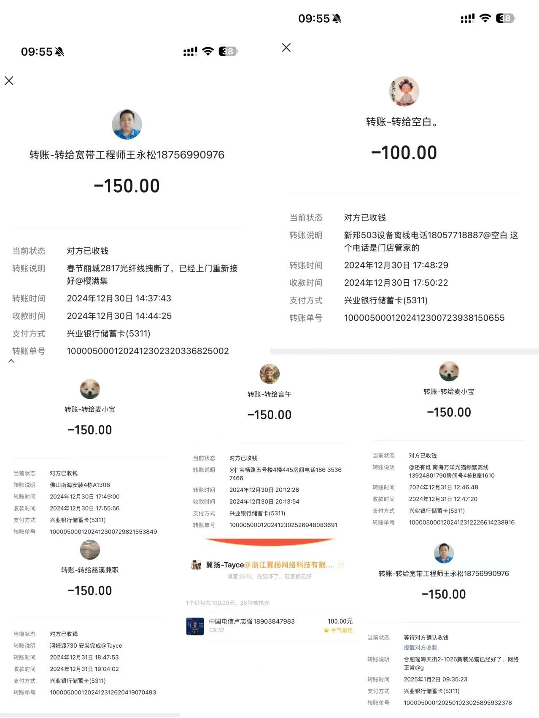Tap the 手气最佳 crown icon
The image size is (539, 718).
(326, 630)
